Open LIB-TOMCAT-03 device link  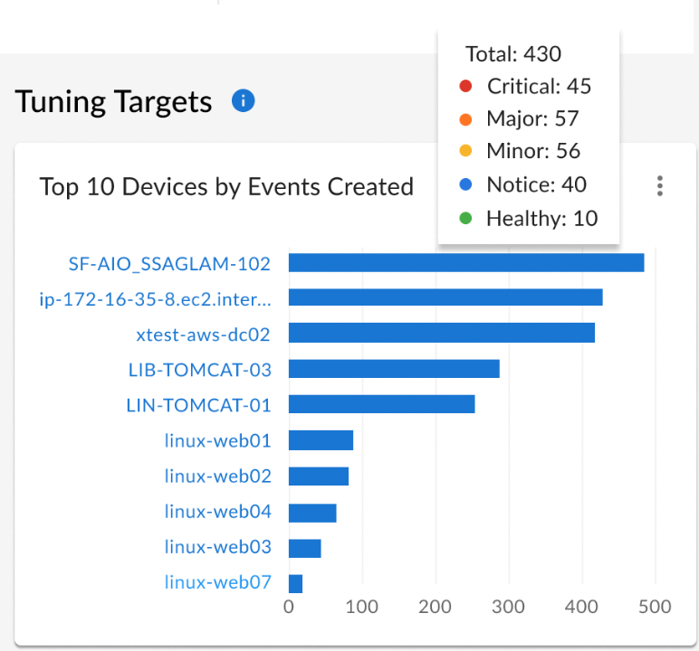pyautogui.click(x=200, y=370)
